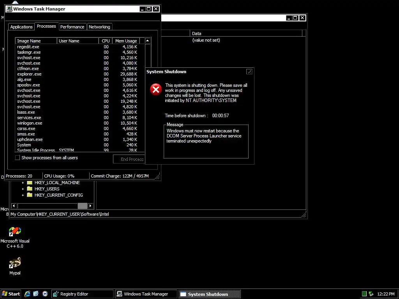The height and width of the screenshot is (299, 399).
Task: Switch to Windows Task Manager taskbar button
Action: click(146, 294)
